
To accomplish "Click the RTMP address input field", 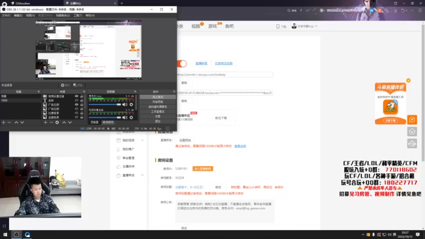I will (x=225, y=74).
